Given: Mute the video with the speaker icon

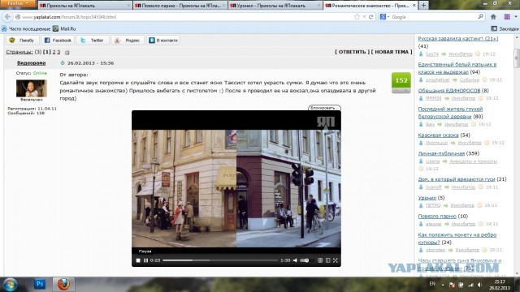Looking at the screenshot, I should tap(295, 260).
